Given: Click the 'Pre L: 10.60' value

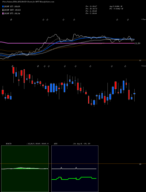Looking at the screenshot, I should click(x=91, y=11).
